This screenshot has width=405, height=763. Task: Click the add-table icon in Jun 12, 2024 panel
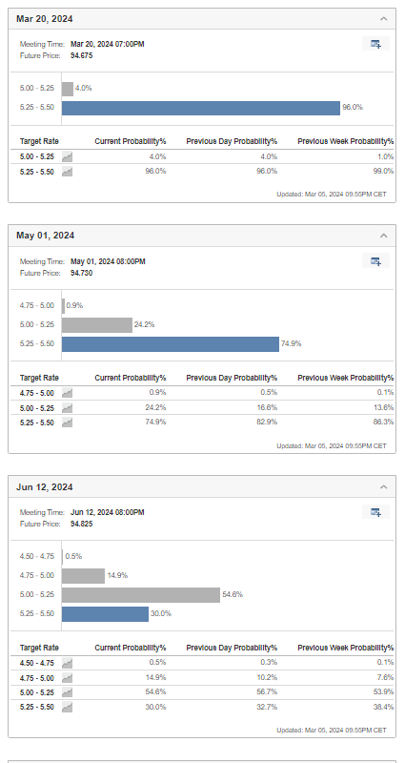pyautogui.click(x=375, y=512)
